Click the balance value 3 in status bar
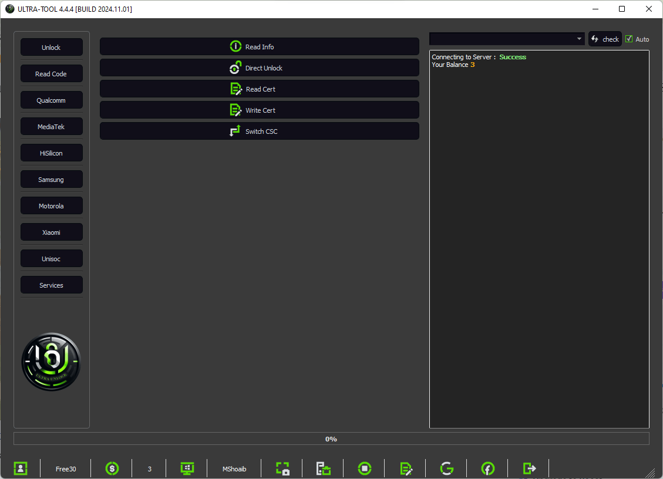This screenshot has height=479, width=663. click(150, 469)
